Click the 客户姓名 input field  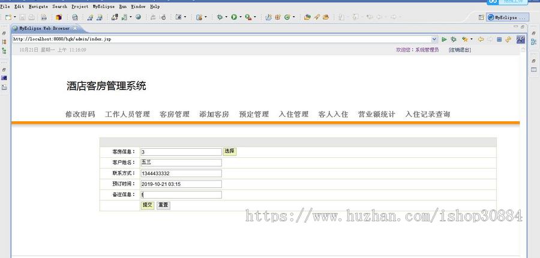click(x=181, y=163)
